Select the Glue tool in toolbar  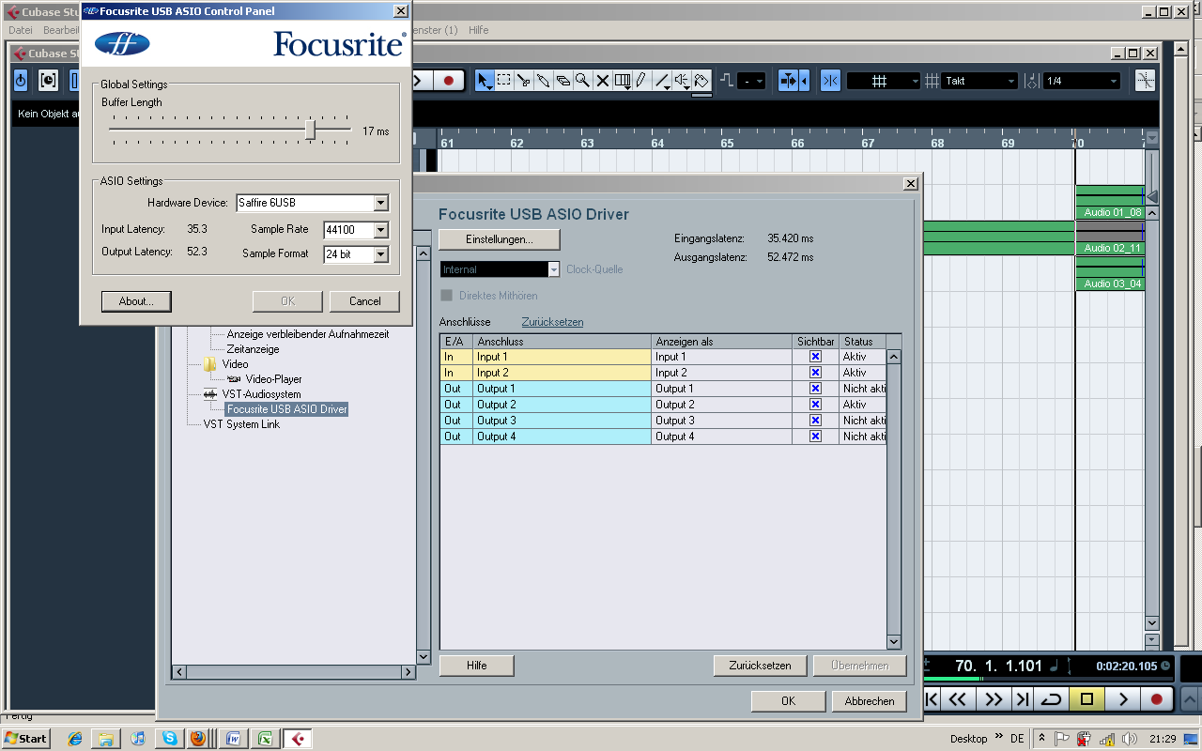(544, 81)
